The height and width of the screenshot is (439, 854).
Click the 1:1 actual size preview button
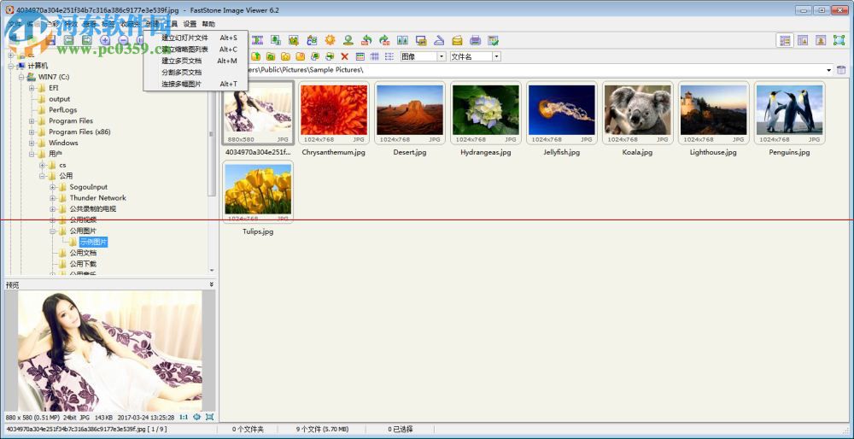(x=184, y=417)
